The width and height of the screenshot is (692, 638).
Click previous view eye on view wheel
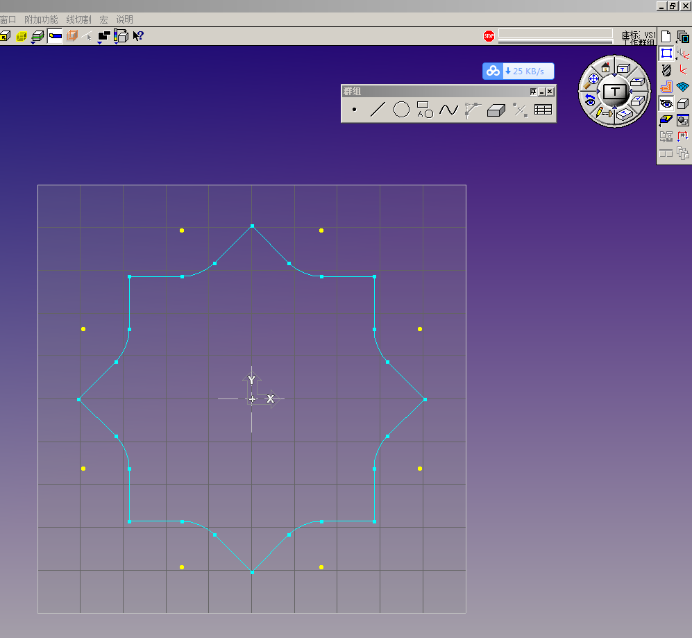589,100
